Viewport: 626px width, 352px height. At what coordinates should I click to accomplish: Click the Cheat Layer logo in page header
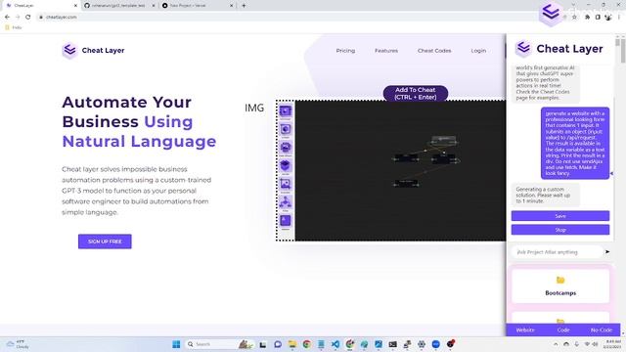click(x=94, y=50)
